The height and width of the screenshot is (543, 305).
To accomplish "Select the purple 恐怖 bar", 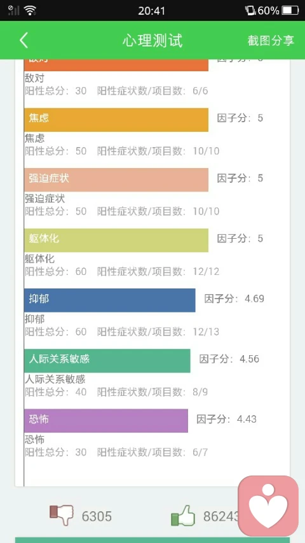I will 106,421.
